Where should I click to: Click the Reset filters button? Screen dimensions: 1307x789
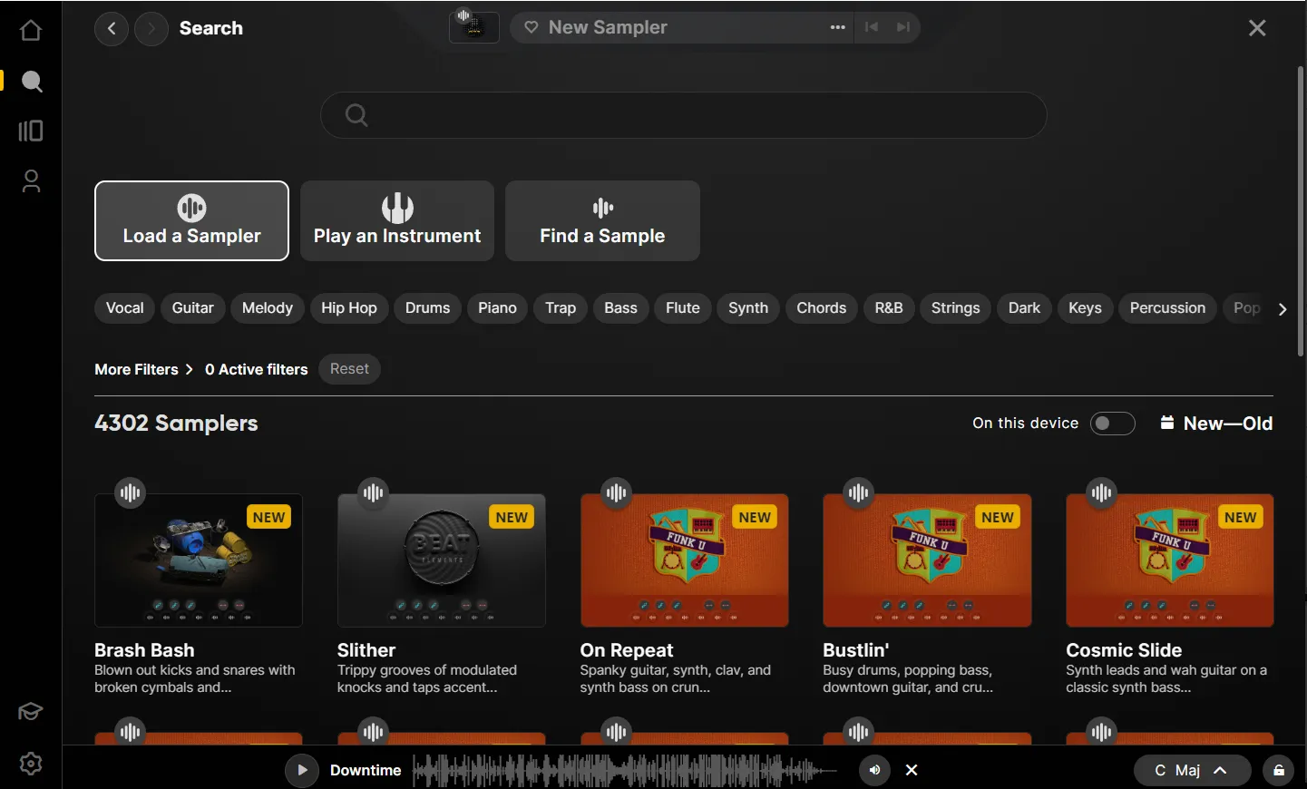point(349,369)
